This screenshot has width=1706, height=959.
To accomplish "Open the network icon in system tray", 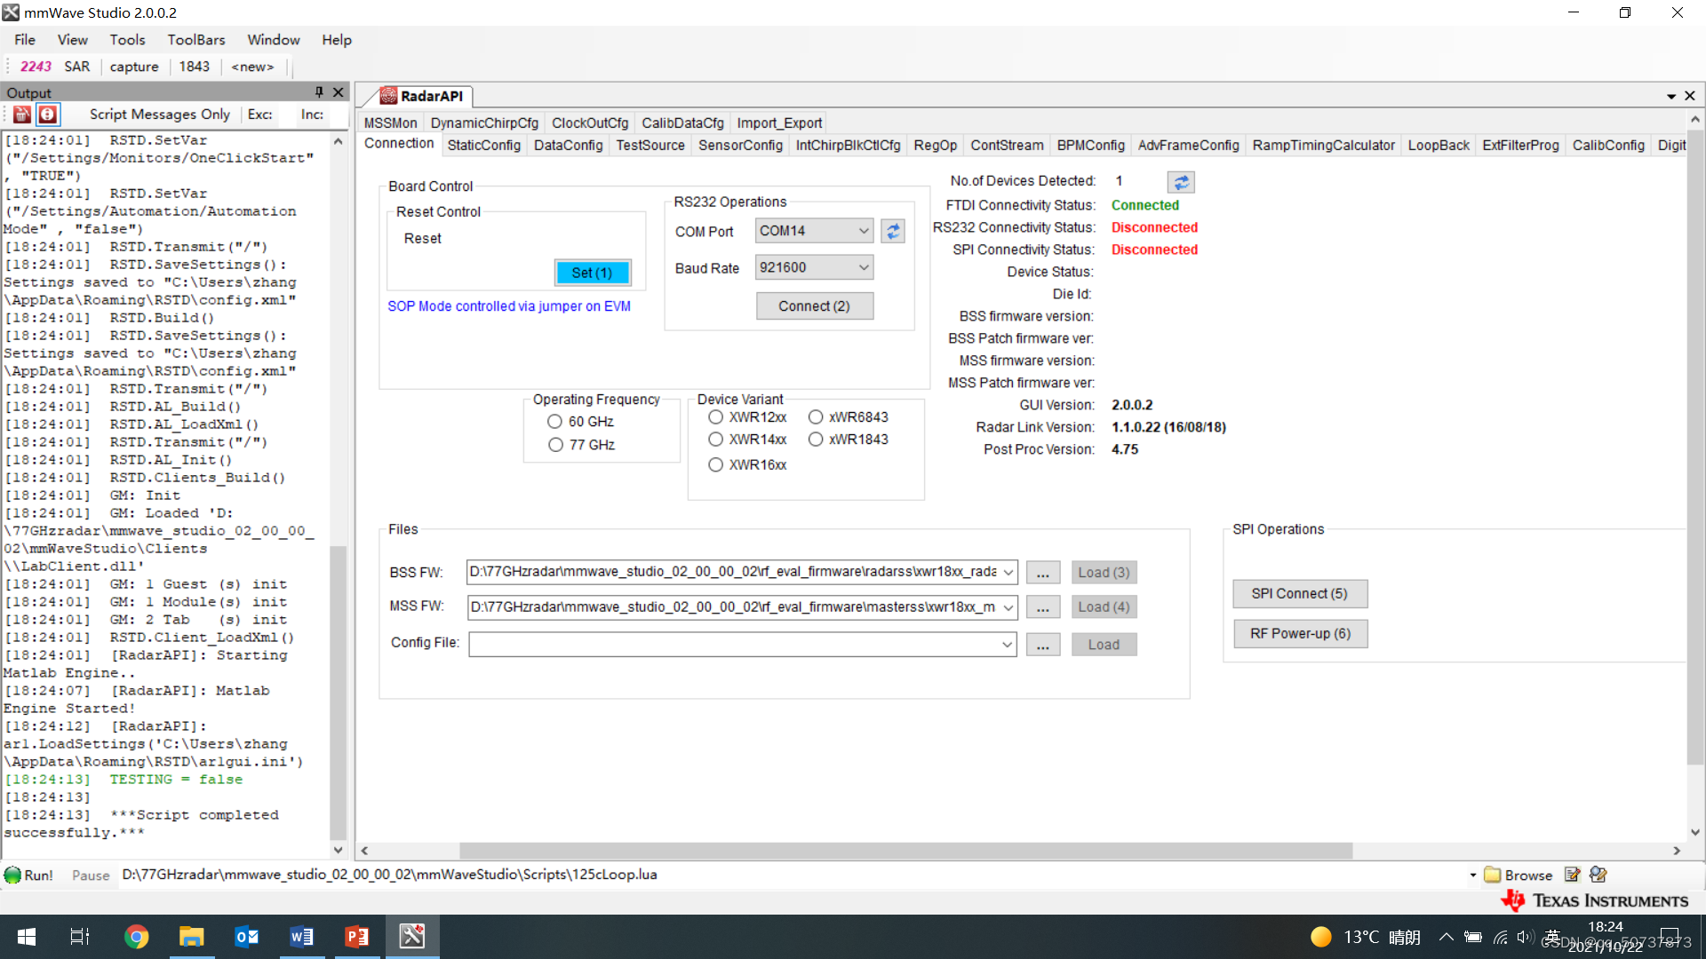I will click(1500, 937).
